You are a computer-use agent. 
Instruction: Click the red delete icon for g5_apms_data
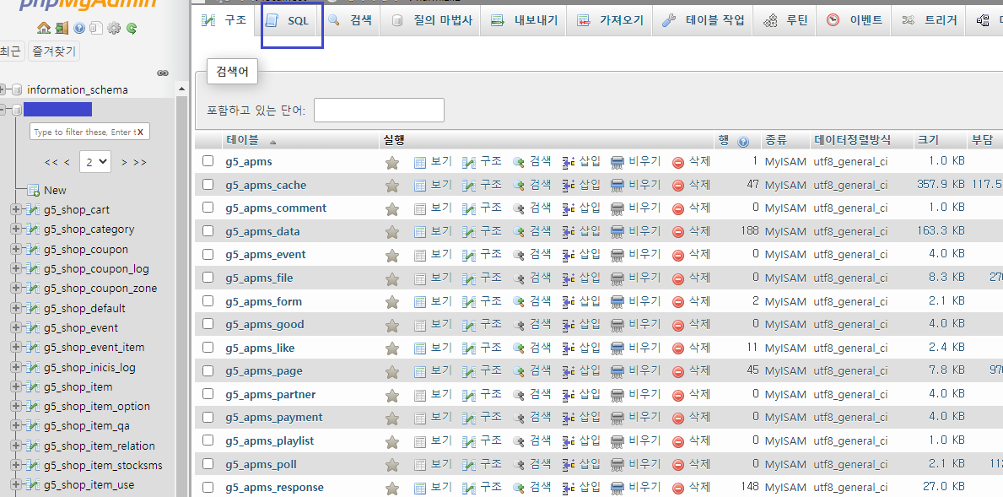(678, 232)
